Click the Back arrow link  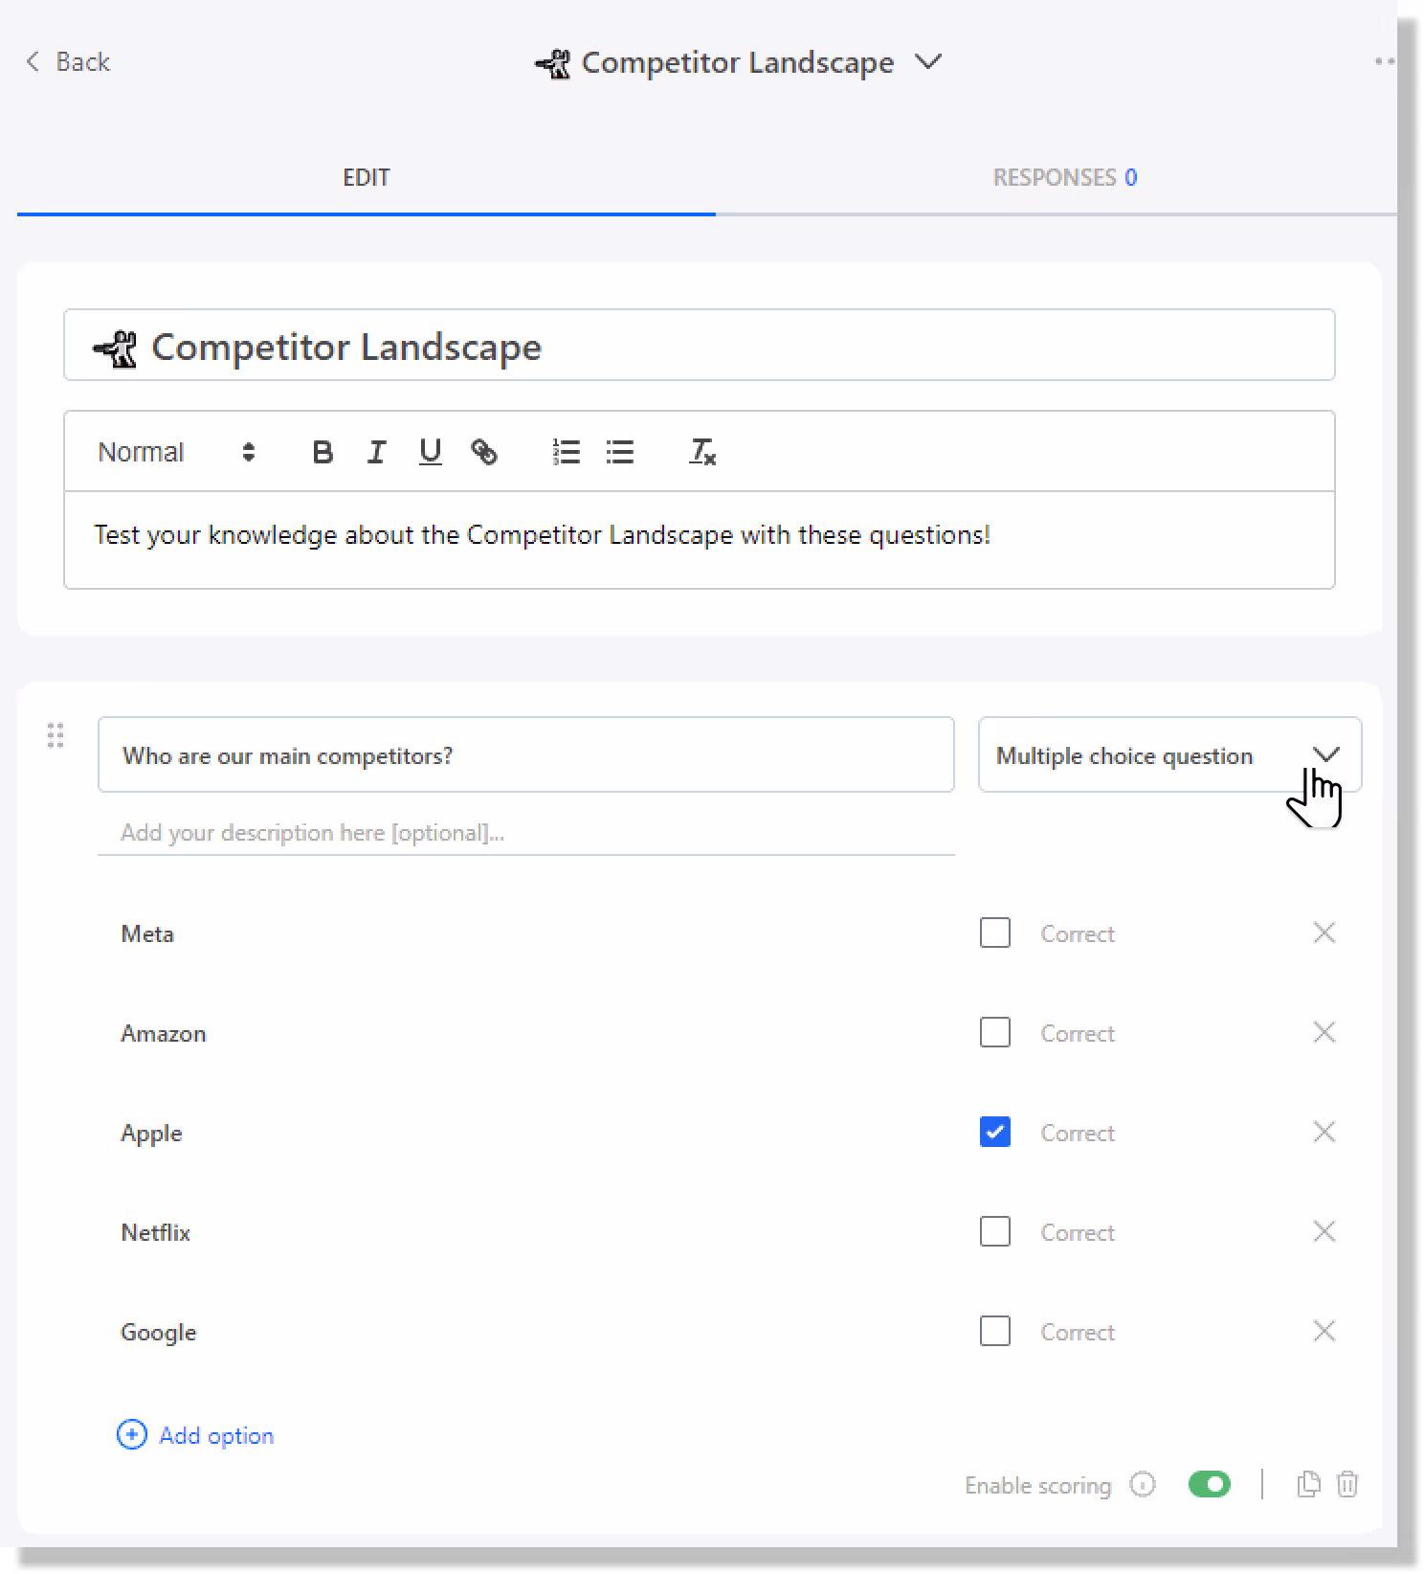(x=67, y=62)
